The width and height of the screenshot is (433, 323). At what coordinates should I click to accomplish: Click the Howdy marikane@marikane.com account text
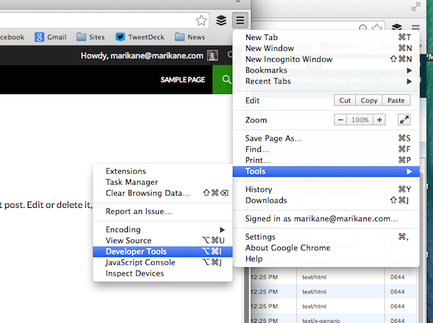[x=142, y=56]
